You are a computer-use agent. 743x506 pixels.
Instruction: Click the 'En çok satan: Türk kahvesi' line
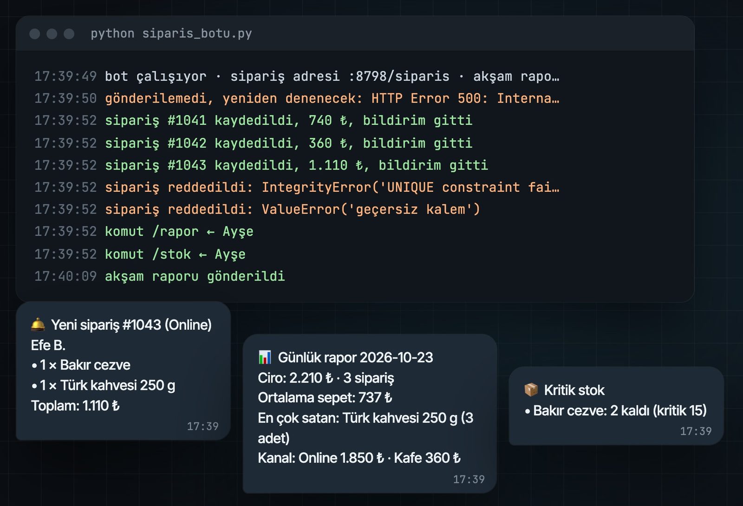pos(365,428)
